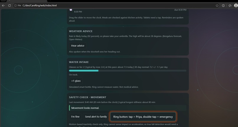The height and width of the screenshot is (127, 238).
Task: Open the favorites list icon
Action: tap(230, 6)
